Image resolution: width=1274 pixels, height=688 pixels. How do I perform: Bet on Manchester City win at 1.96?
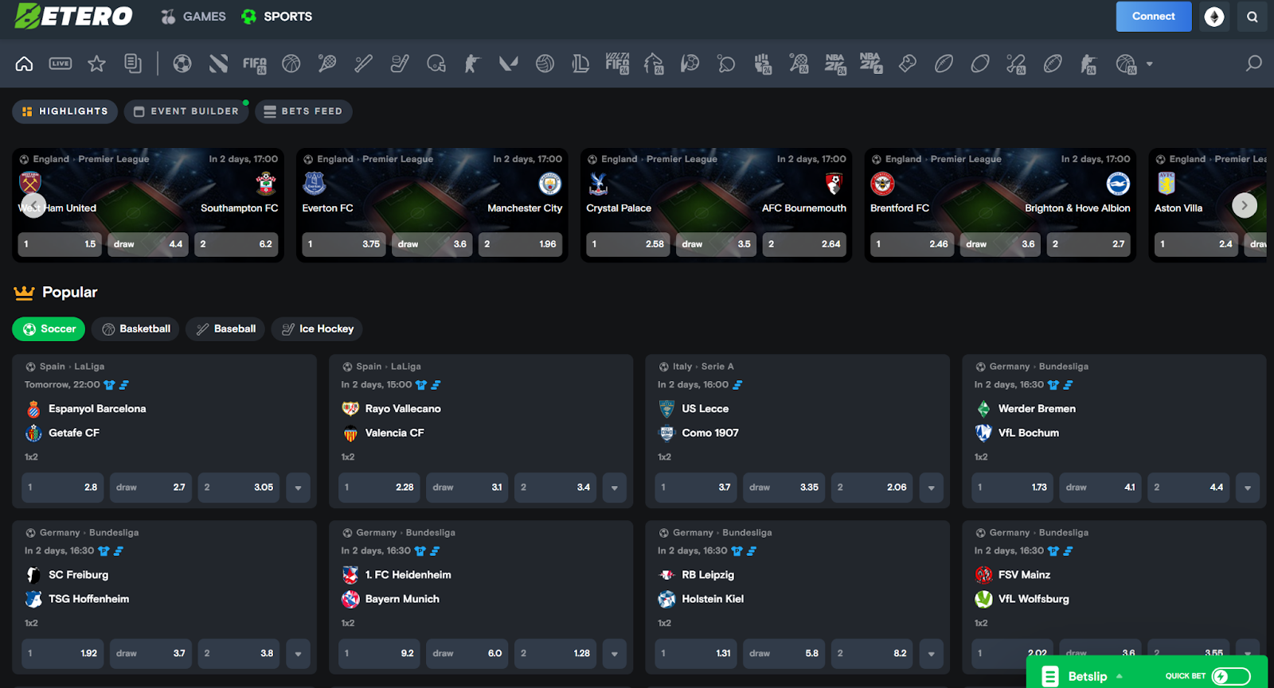click(520, 244)
